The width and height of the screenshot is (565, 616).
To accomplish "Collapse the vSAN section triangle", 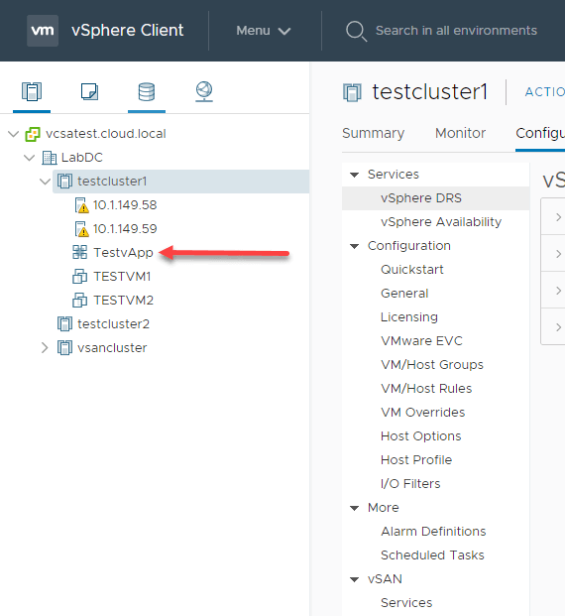I will click(x=355, y=579).
